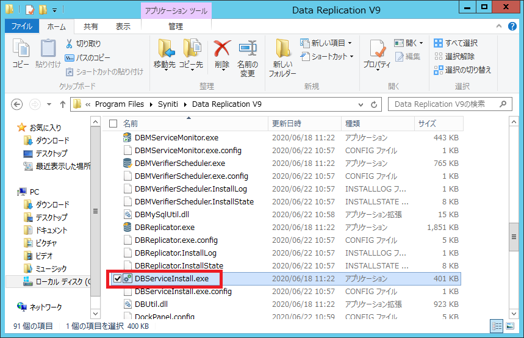Expand the address bar history dropdown
This screenshot has width=524, height=338.
point(361,105)
